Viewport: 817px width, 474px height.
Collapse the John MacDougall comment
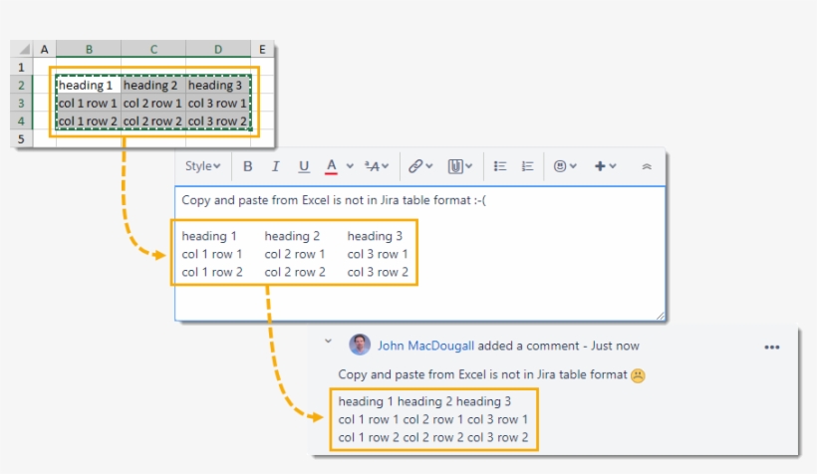click(328, 342)
